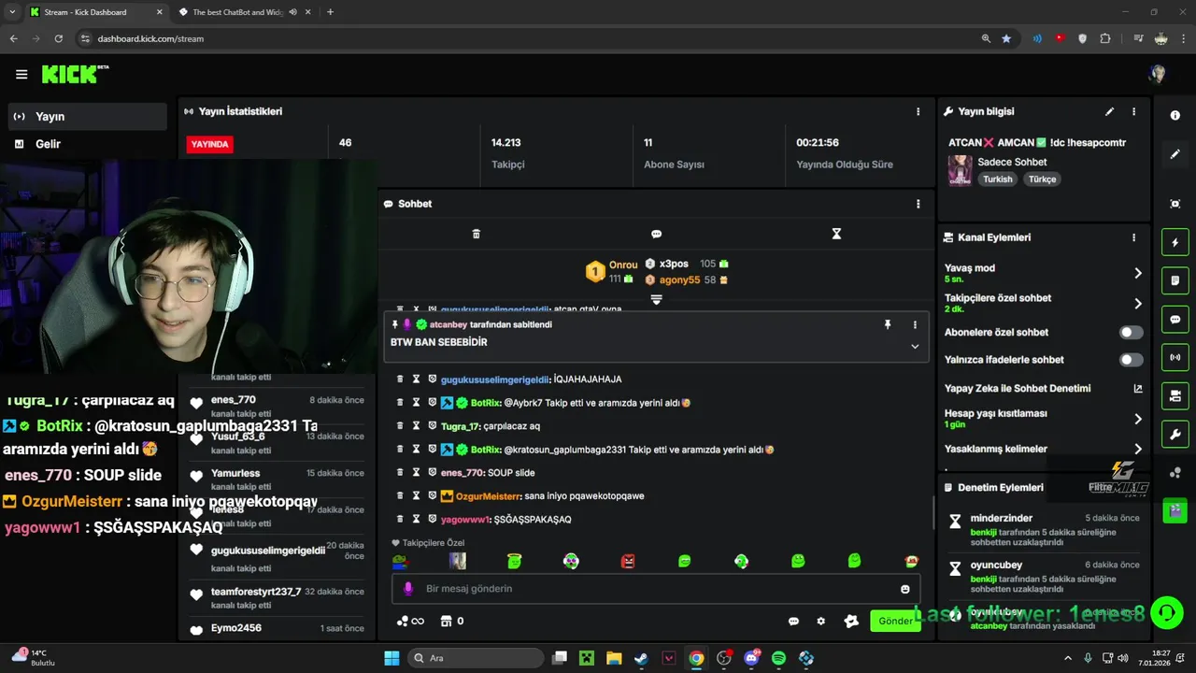Click the focus frame icon in right sidebar

[1175, 204]
